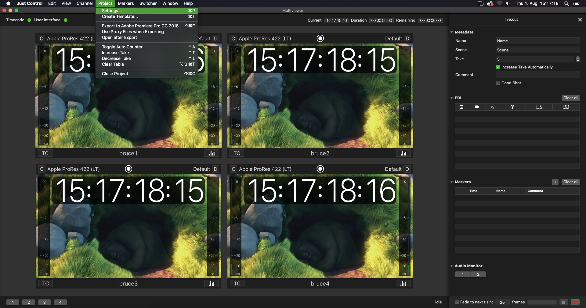Select Export to Adobe Premiere Pro CC 2018
This screenshot has width=586, height=308.
coord(147,26)
